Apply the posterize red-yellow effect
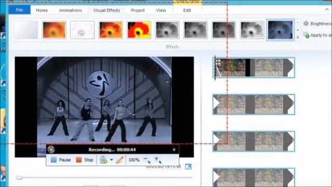 click(139, 30)
